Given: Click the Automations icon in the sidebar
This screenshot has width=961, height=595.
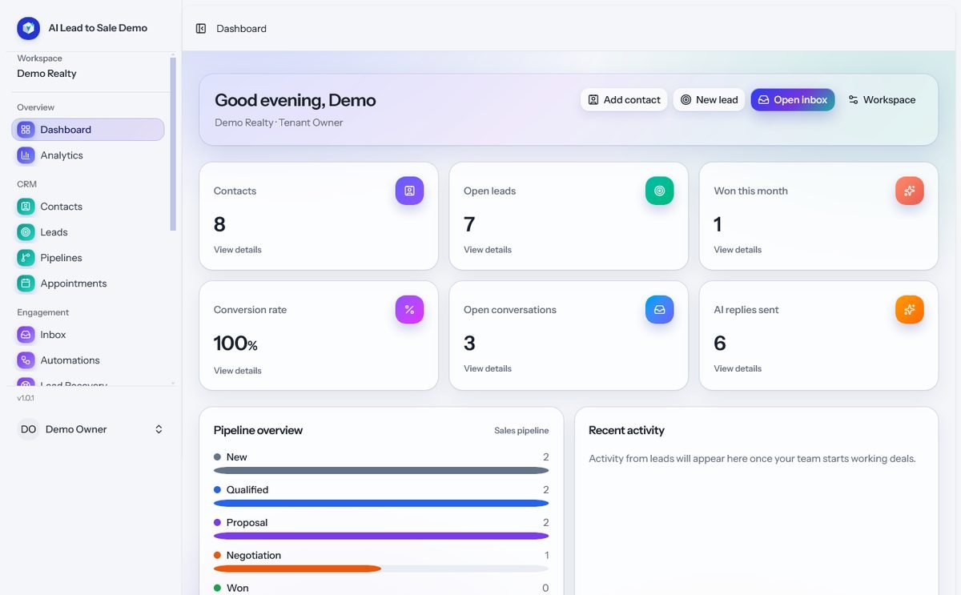Looking at the screenshot, I should click(26, 360).
